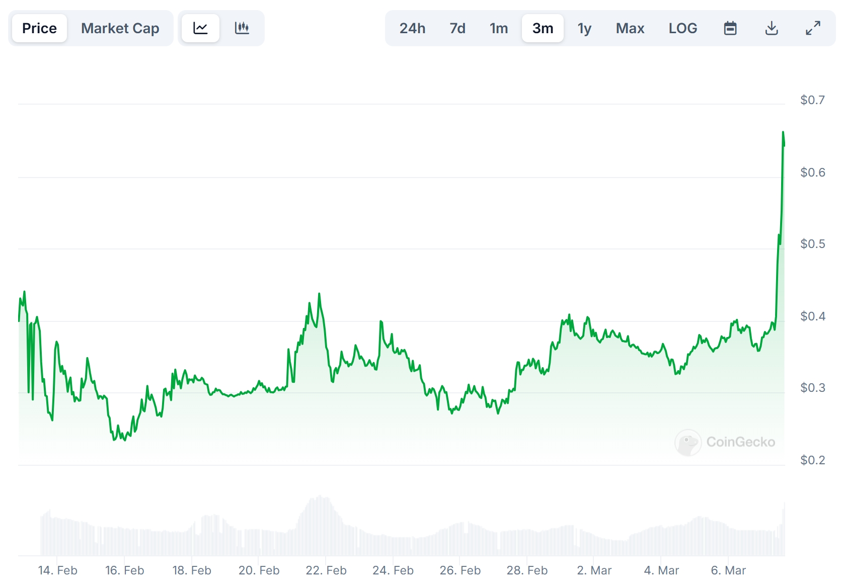Click the CoinGecko gecko logo watermark
Screen dimensions: 841x587
(x=687, y=442)
